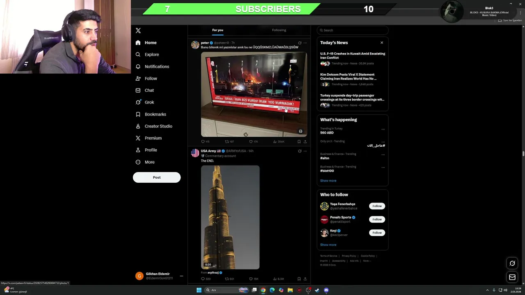The image size is (525, 295).
Task: Open options for the Arabic hashtag trend
Action: click(x=383, y=142)
